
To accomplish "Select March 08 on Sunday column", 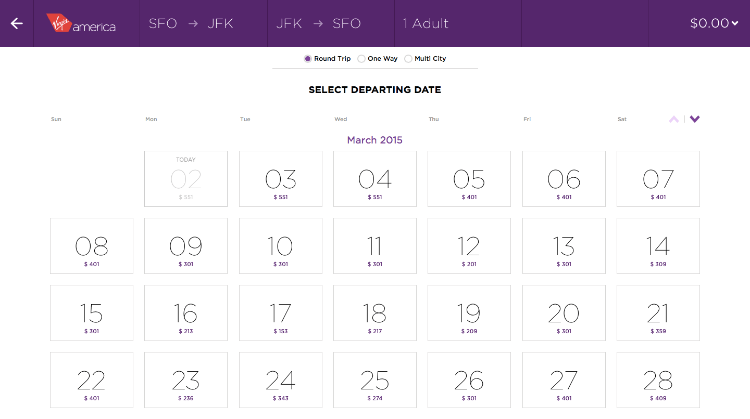I will [92, 246].
